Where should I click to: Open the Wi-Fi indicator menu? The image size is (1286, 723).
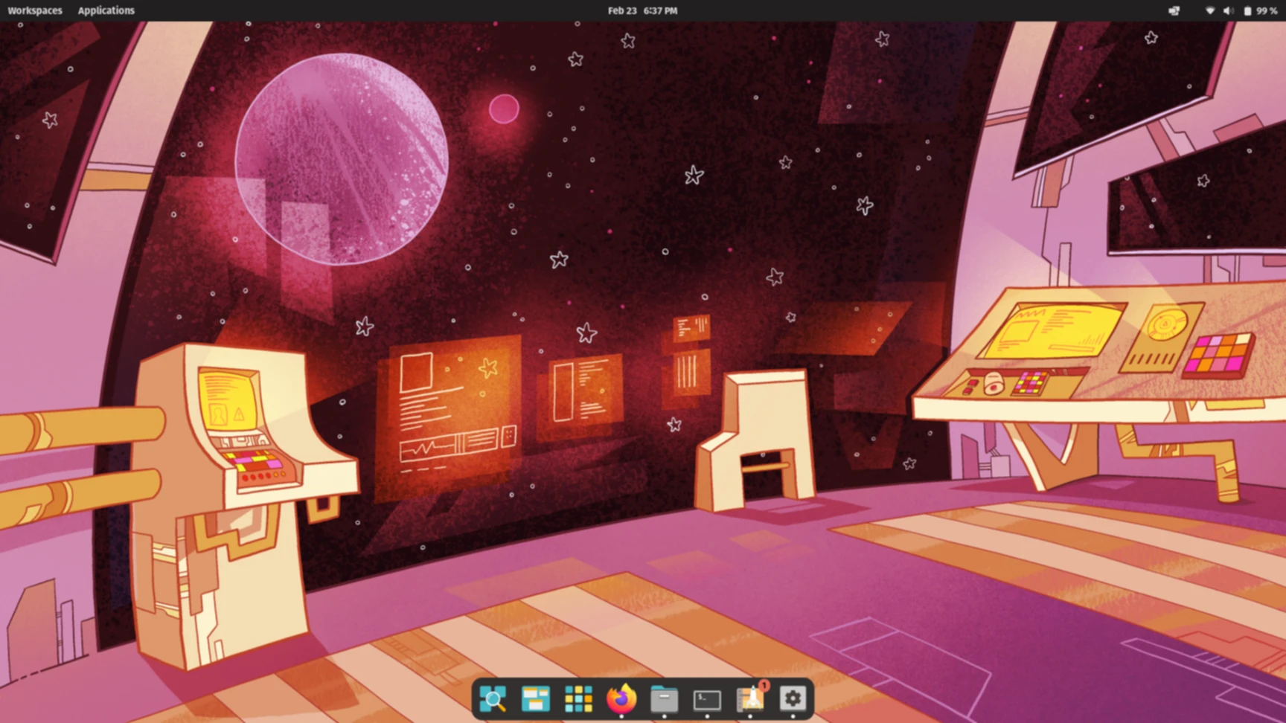(x=1209, y=10)
